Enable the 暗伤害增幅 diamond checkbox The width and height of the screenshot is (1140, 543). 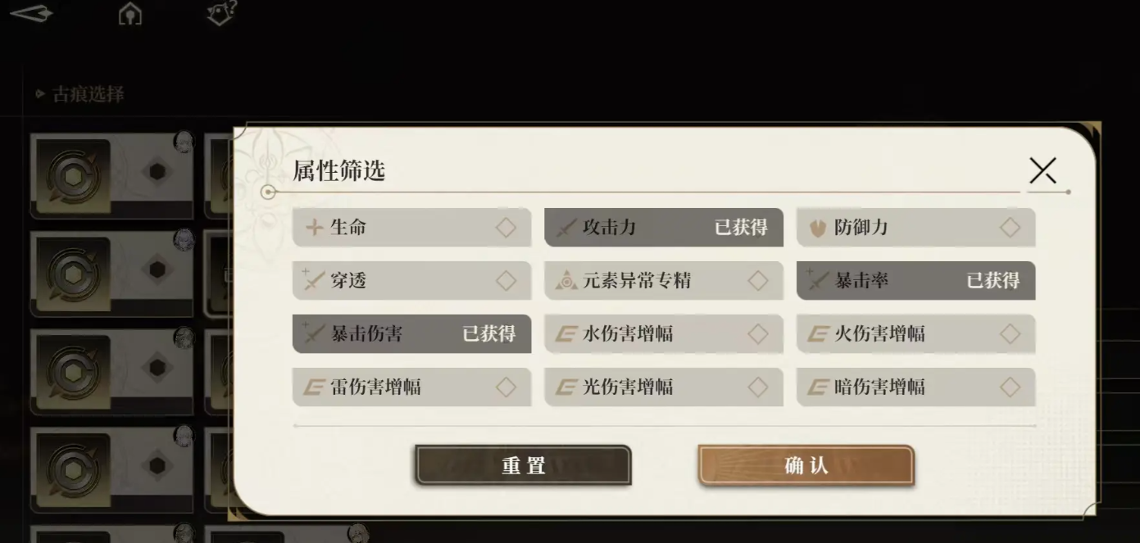[x=1010, y=387]
